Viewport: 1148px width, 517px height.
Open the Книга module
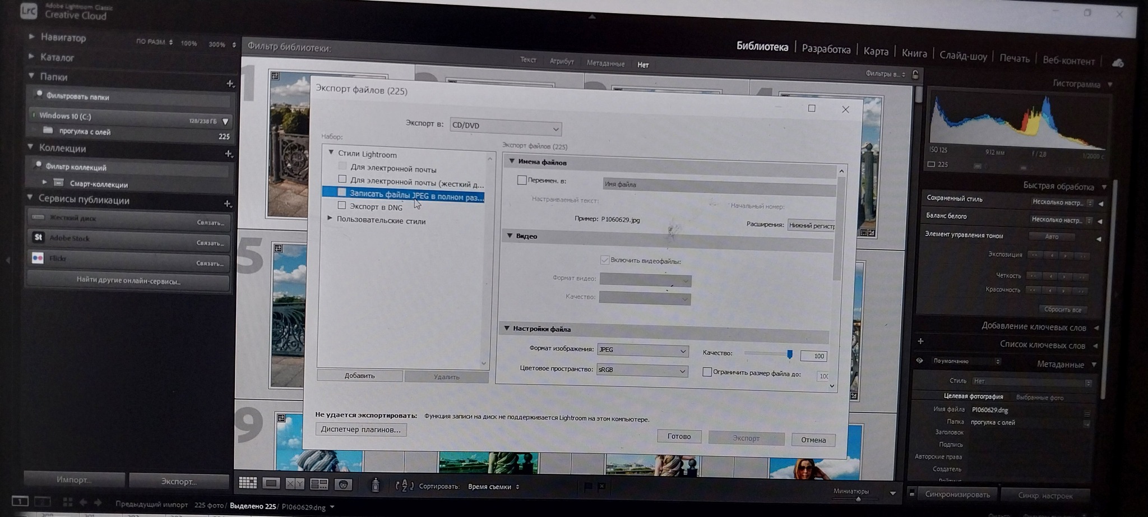tap(914, 53)
